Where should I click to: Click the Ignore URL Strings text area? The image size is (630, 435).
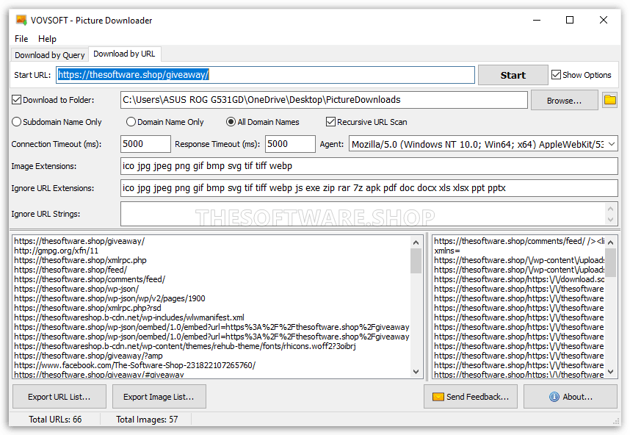[363, 214]
